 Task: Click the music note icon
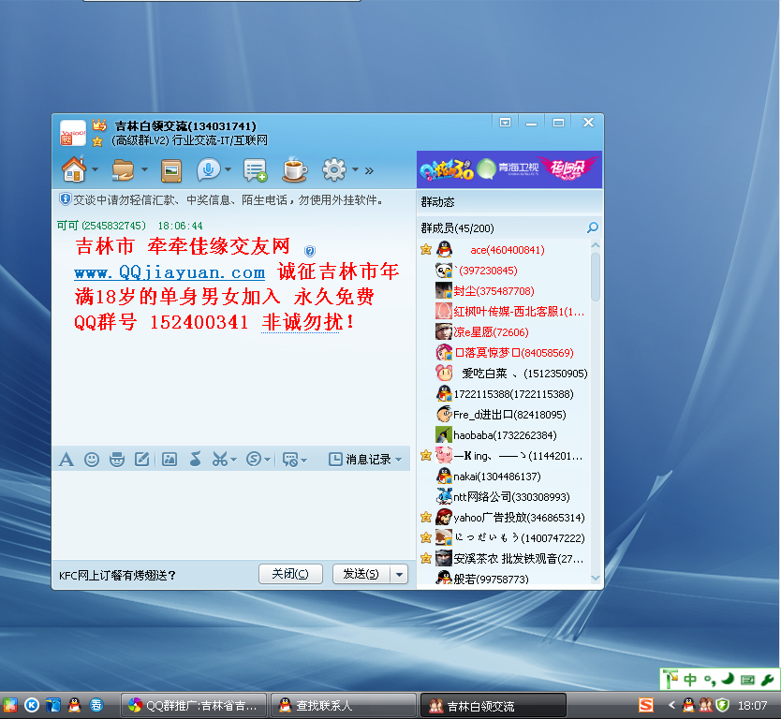coord(195,460)
